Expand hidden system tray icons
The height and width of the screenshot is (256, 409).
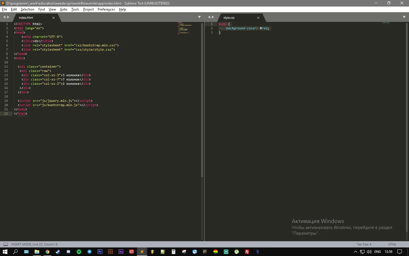pyautogui.click(x=355, y=252)
